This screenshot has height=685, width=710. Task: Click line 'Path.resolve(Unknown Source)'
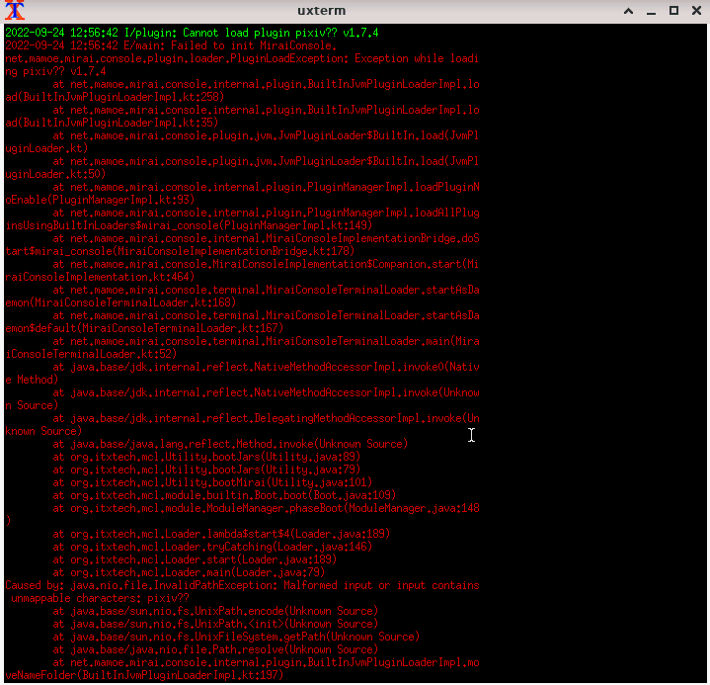(x=215, y=649)
